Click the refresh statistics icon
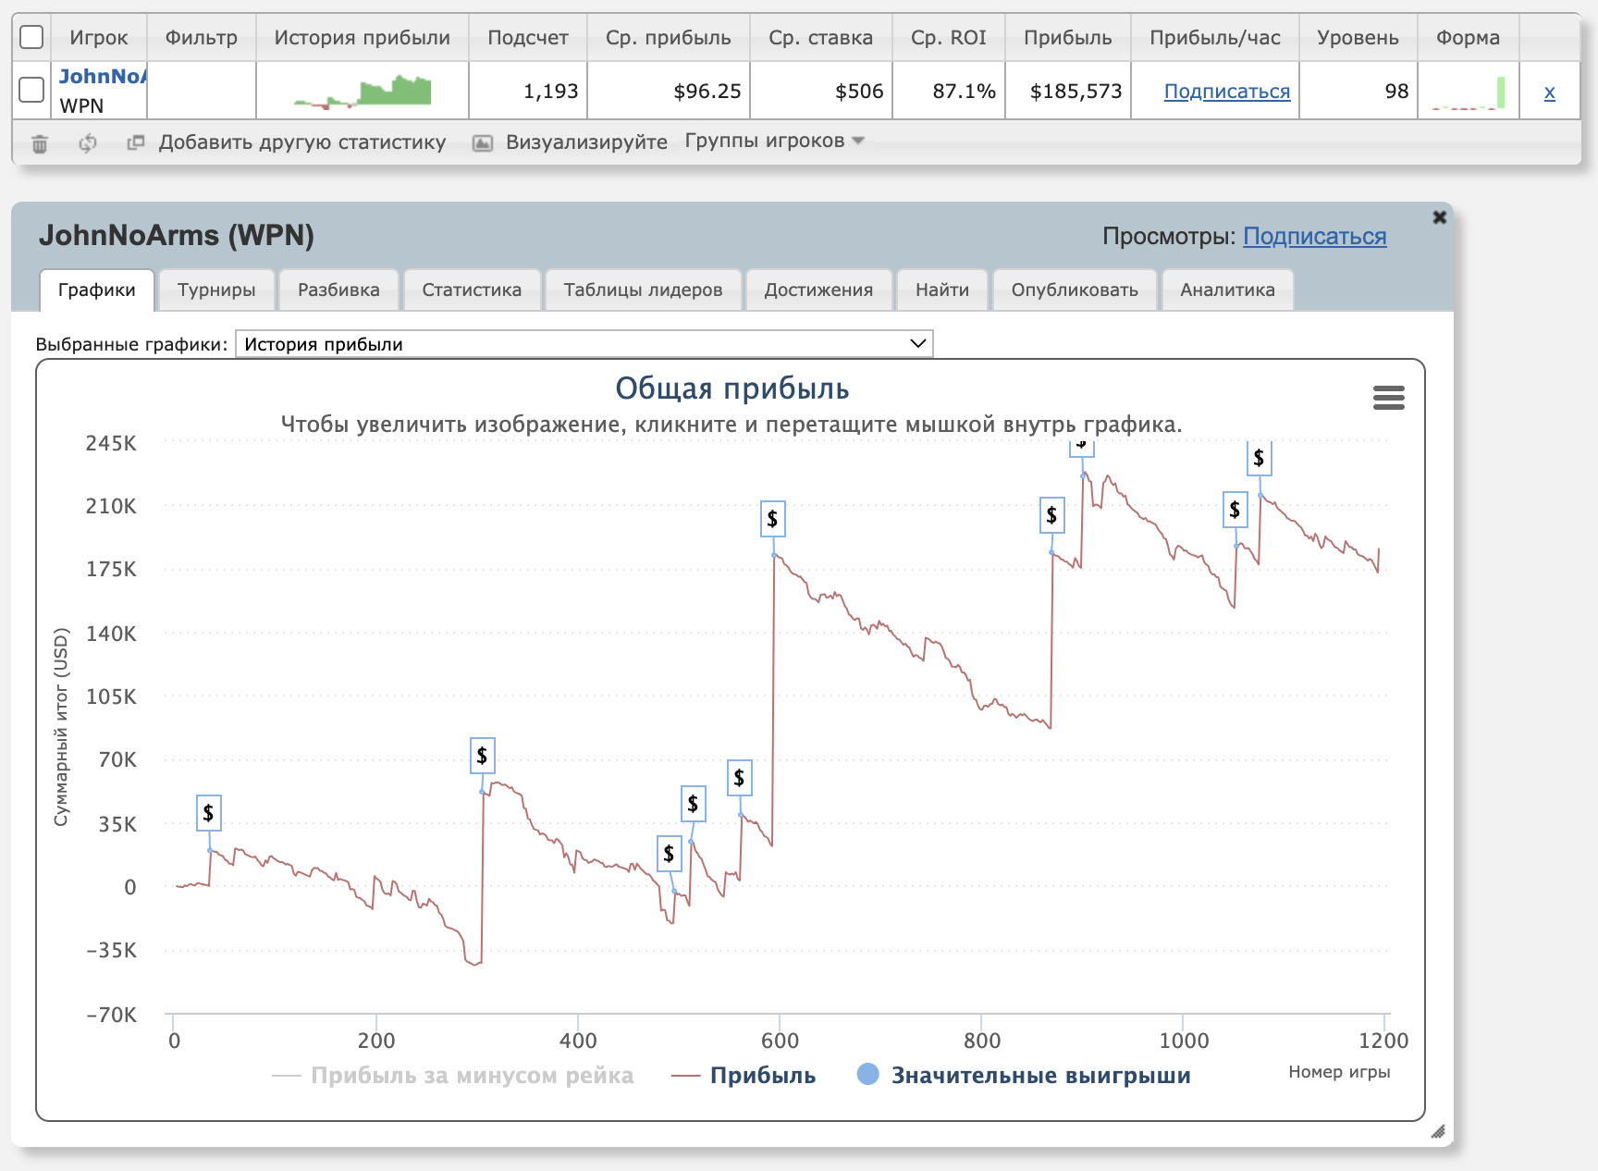This screenshot has width=1598, height=1171. [x=88, y=143]
